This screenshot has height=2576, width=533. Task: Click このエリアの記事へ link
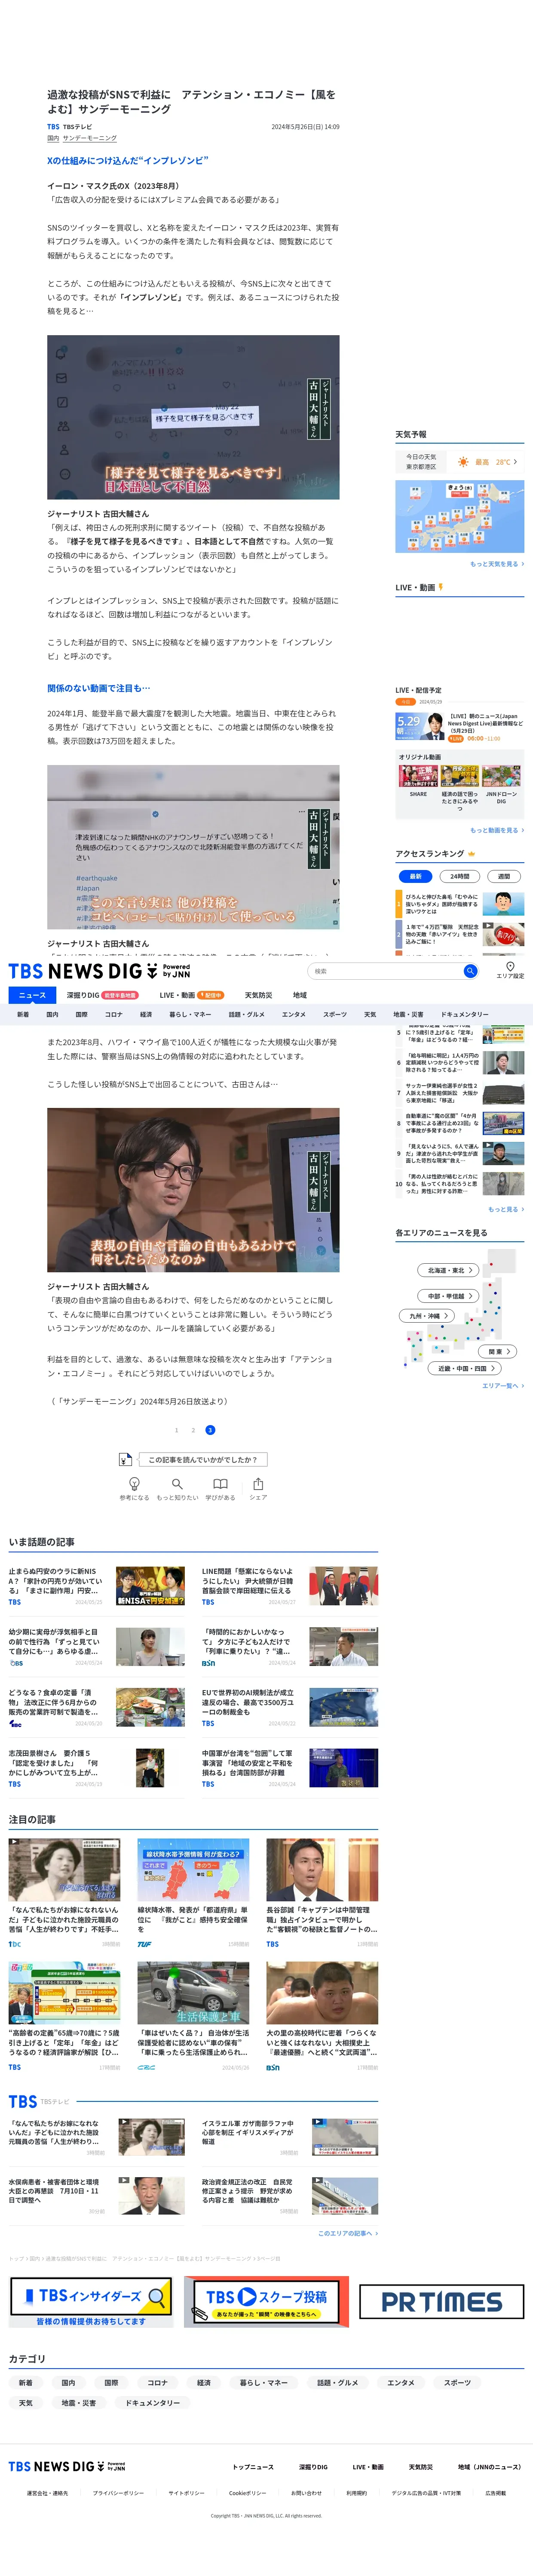tap(347, 2233)
